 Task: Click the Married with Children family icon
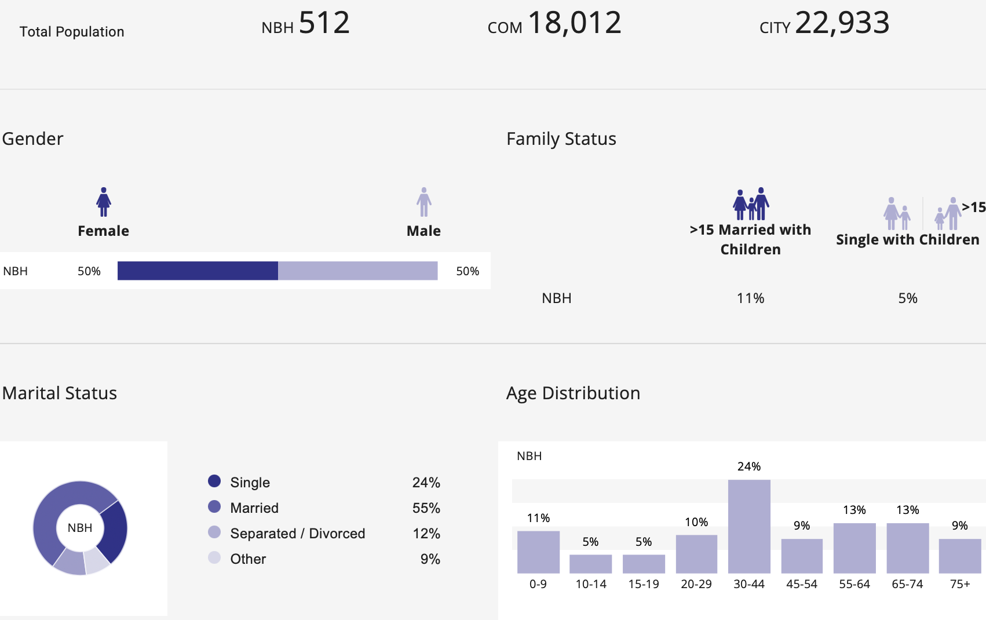click(751, 204)
